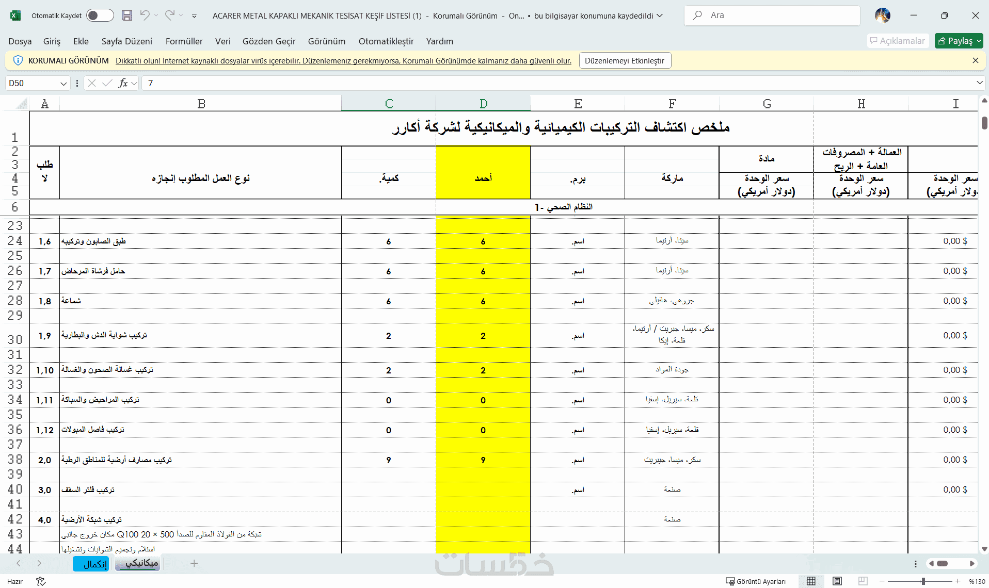
Task: Select column D header
Action: 483,104
